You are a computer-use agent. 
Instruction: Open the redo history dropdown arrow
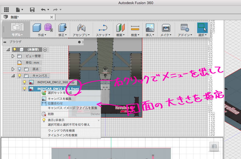click(x=60, y=10)
